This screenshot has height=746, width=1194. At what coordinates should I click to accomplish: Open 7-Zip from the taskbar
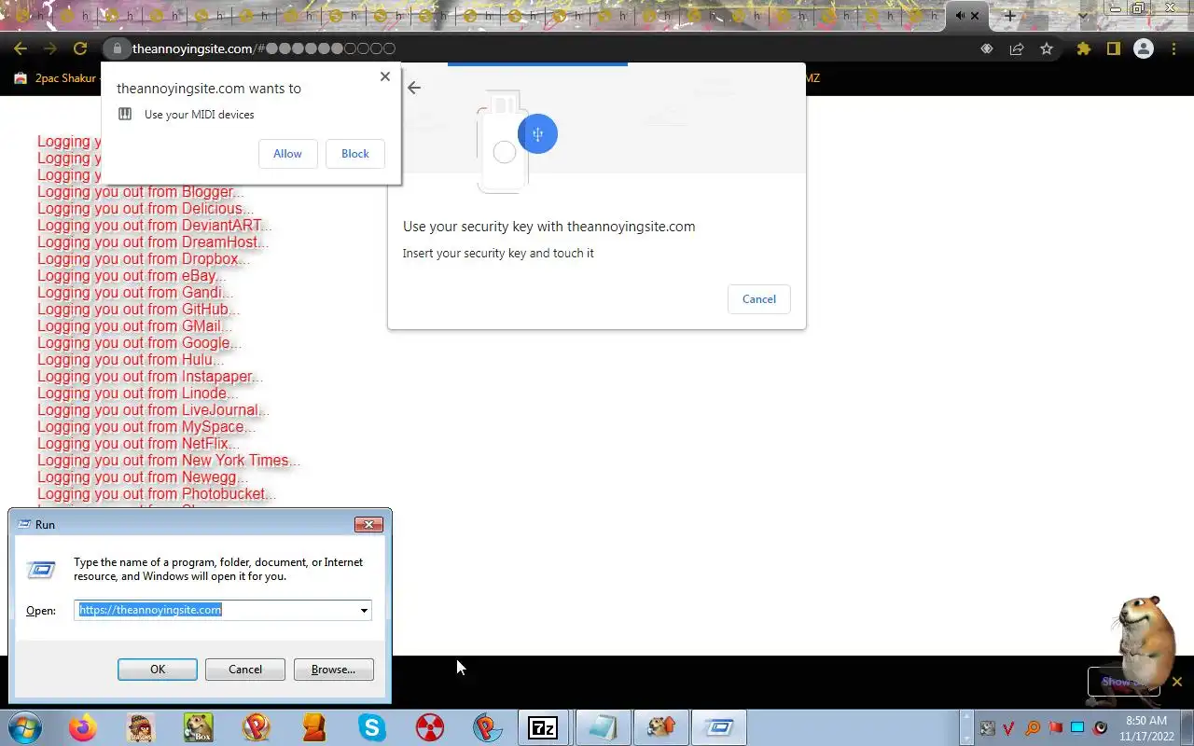543,727
